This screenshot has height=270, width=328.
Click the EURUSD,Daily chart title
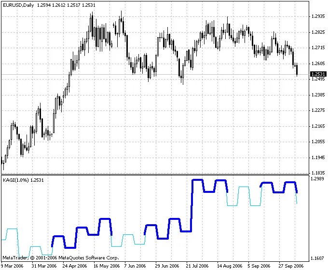click(18, 5)
